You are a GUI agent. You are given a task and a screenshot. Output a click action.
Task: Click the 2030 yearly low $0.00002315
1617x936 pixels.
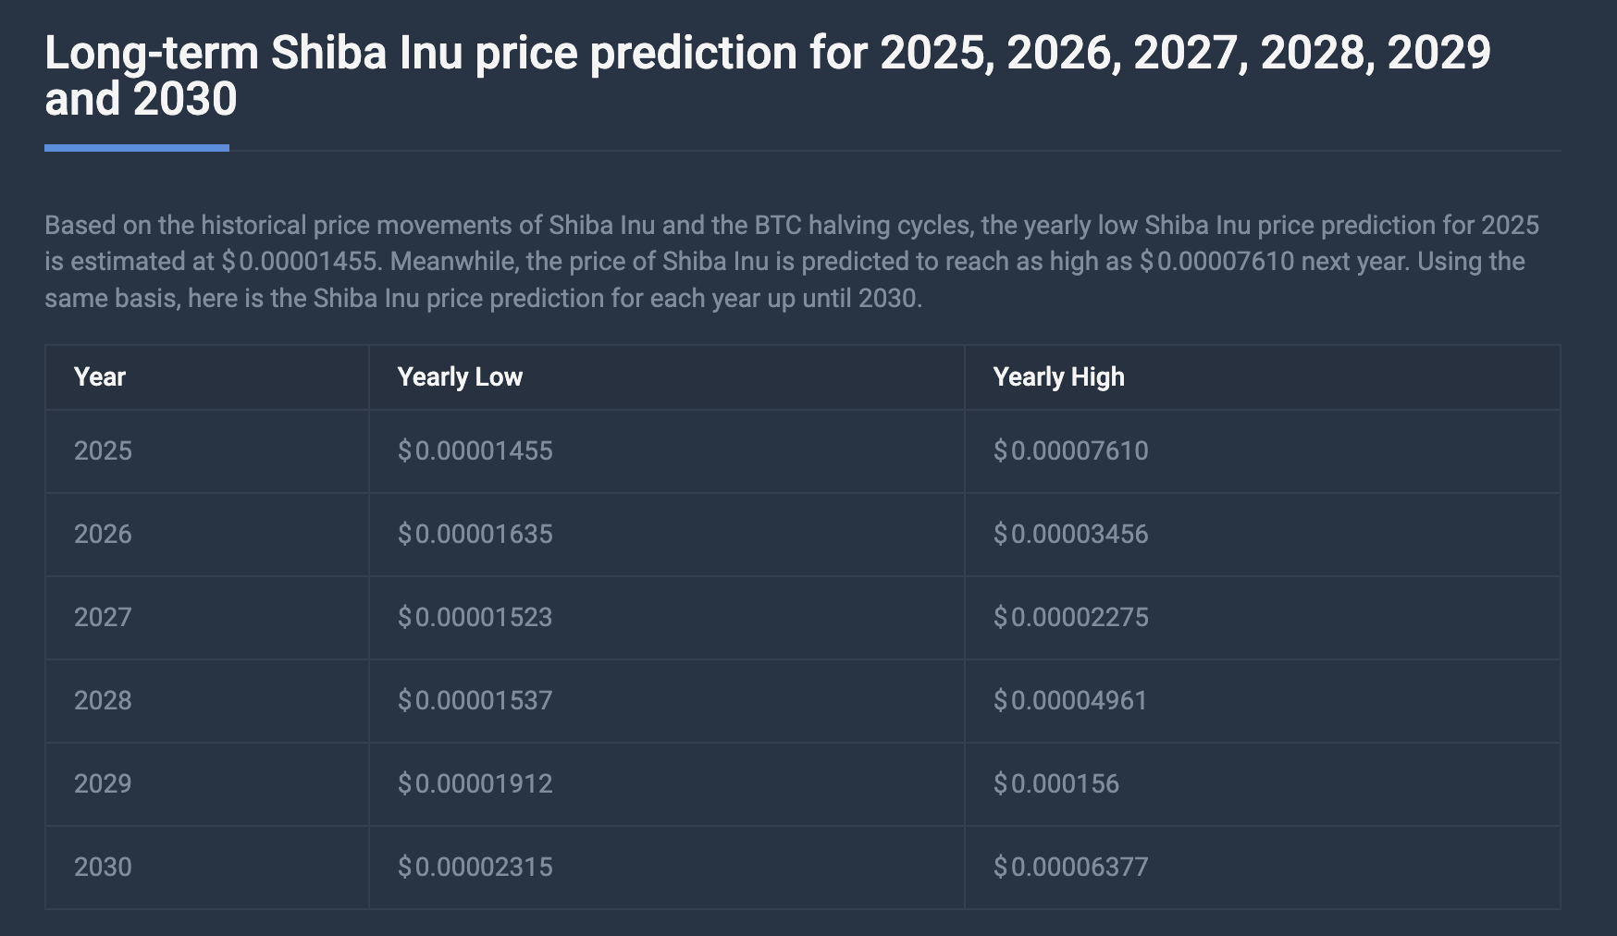475,868
